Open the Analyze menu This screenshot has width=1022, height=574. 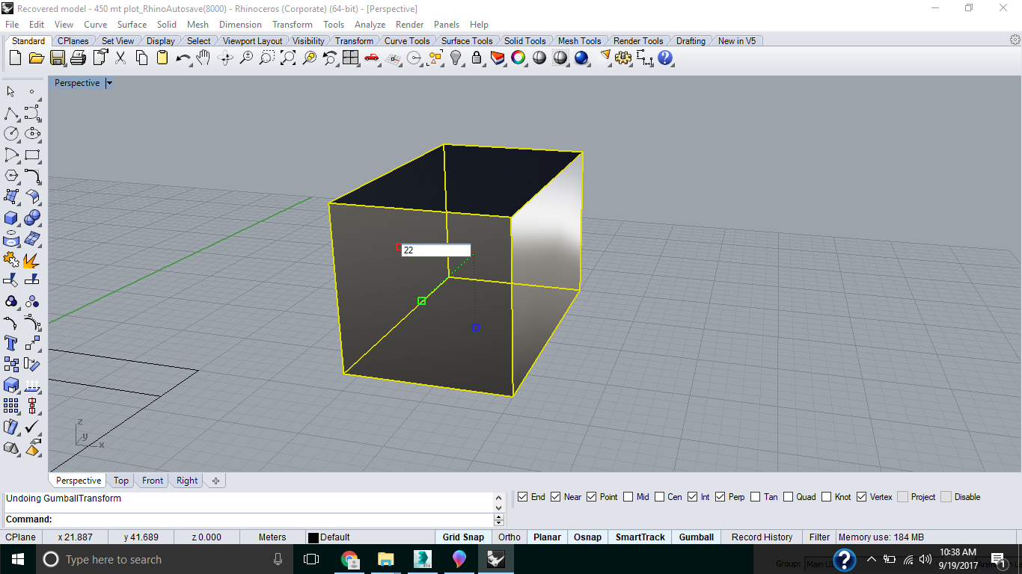(x=370, y=25)
